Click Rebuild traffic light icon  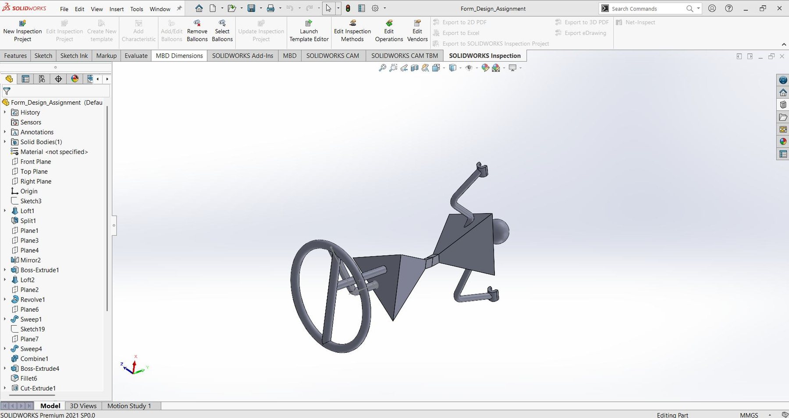[348, 8]
